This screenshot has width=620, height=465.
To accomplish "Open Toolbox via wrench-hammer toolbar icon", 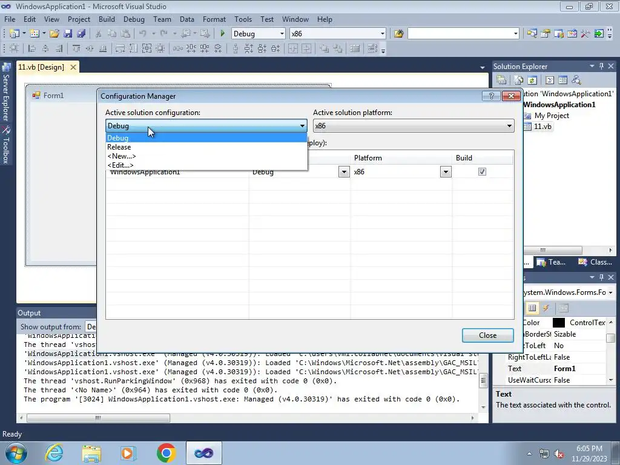I will click(585, 34).
